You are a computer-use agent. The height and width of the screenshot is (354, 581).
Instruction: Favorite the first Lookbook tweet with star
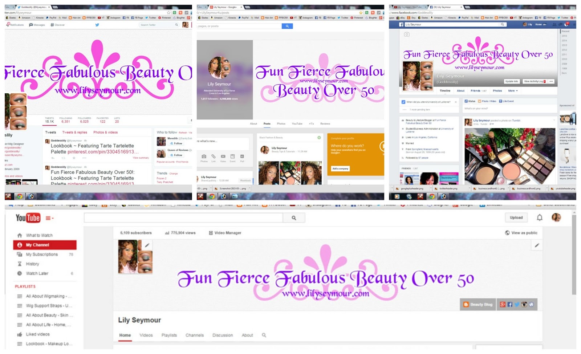pos(74,158)
